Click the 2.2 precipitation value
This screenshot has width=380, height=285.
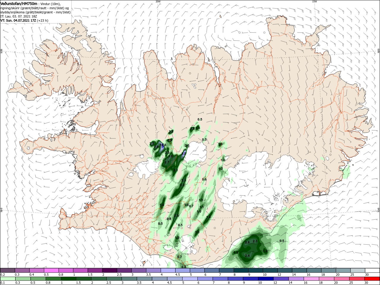pyautogui.click(x=182, y=185)
